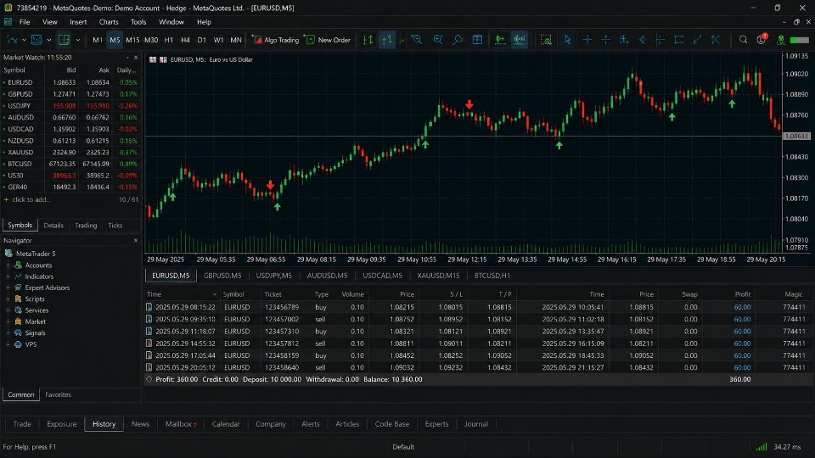Expand the Accounts node in Navigator
The height and width of the screenshot is (458, 815).
[x=8, y=265]
